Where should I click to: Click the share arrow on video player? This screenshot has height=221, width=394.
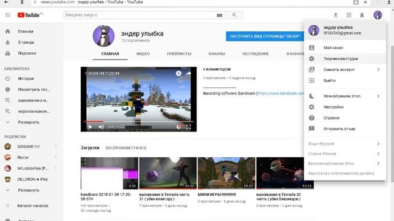click(188, 74)
